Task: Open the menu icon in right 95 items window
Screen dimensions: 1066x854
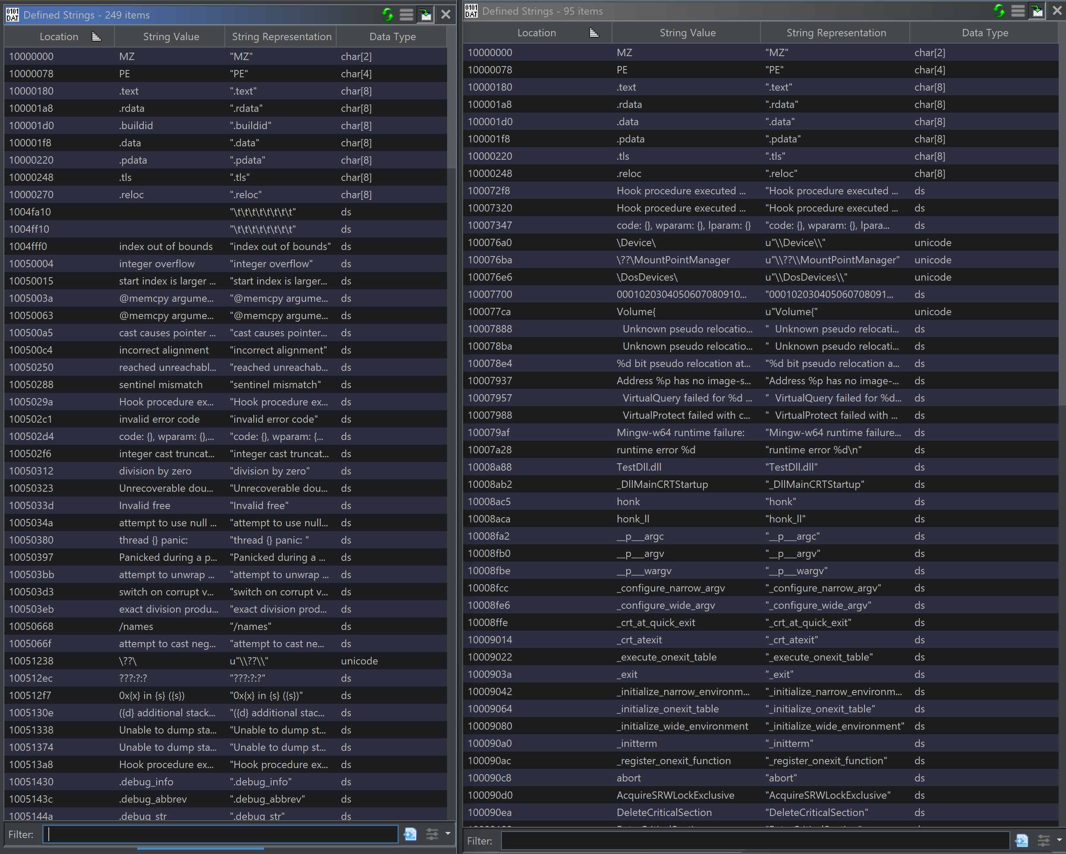Action: [x=1018, y=11]
